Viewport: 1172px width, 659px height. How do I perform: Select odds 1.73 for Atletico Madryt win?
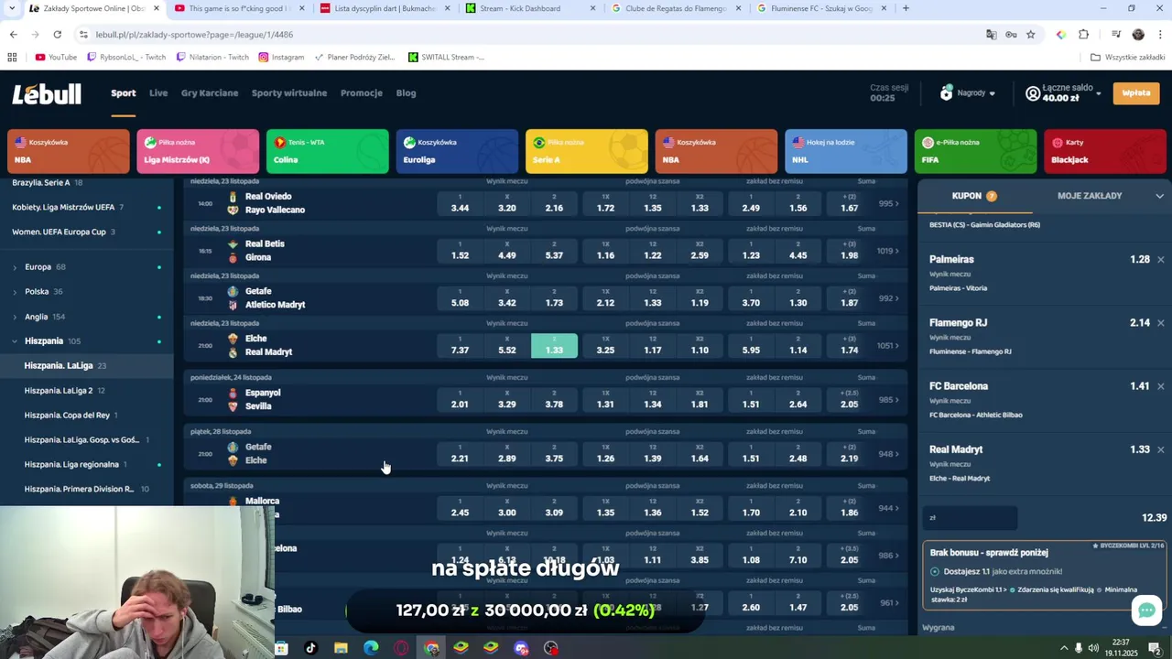pyautogui.click(x=554, y=298)
